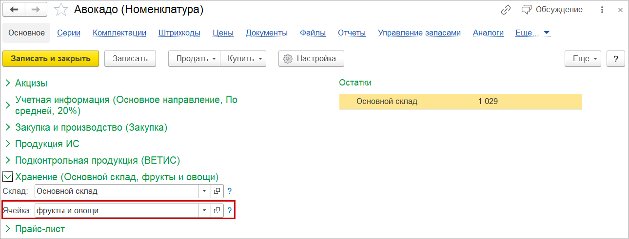Copy link using the chain icon
The image size is (629, 239).
506,10
